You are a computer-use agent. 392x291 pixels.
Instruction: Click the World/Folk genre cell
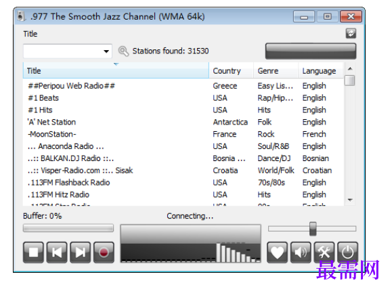[x=276, y=171]
